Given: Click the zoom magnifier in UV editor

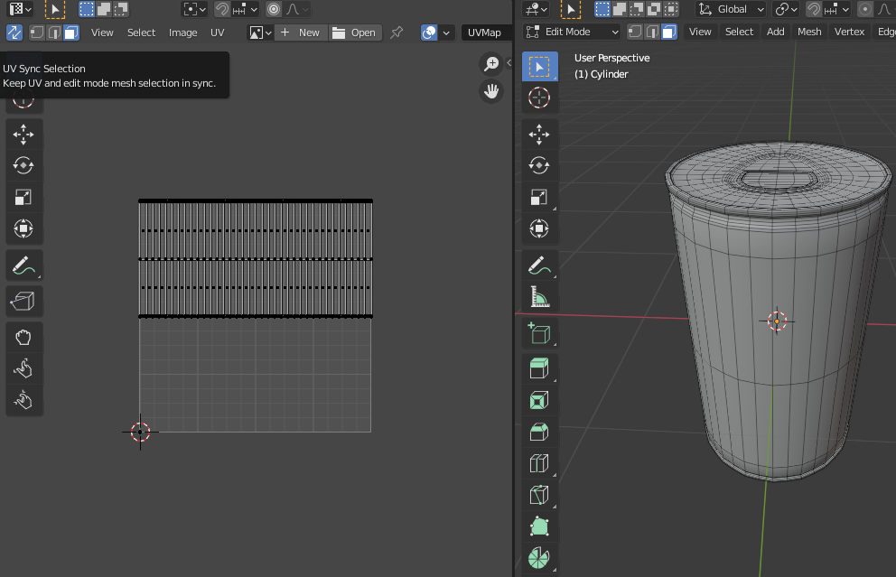Looking at the screenshot, I should [491, 63].
